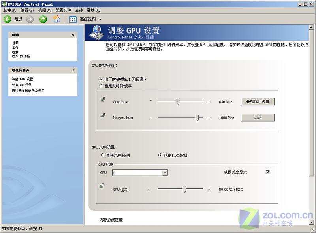This screenshot has height=233, width=316.
Task: Open recent task 管理 3D 设置
Action: tap(22, 85)
